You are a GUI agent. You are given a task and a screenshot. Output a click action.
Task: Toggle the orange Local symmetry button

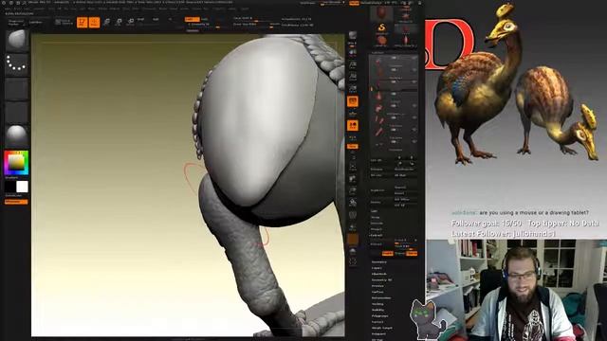coord(353,126)
